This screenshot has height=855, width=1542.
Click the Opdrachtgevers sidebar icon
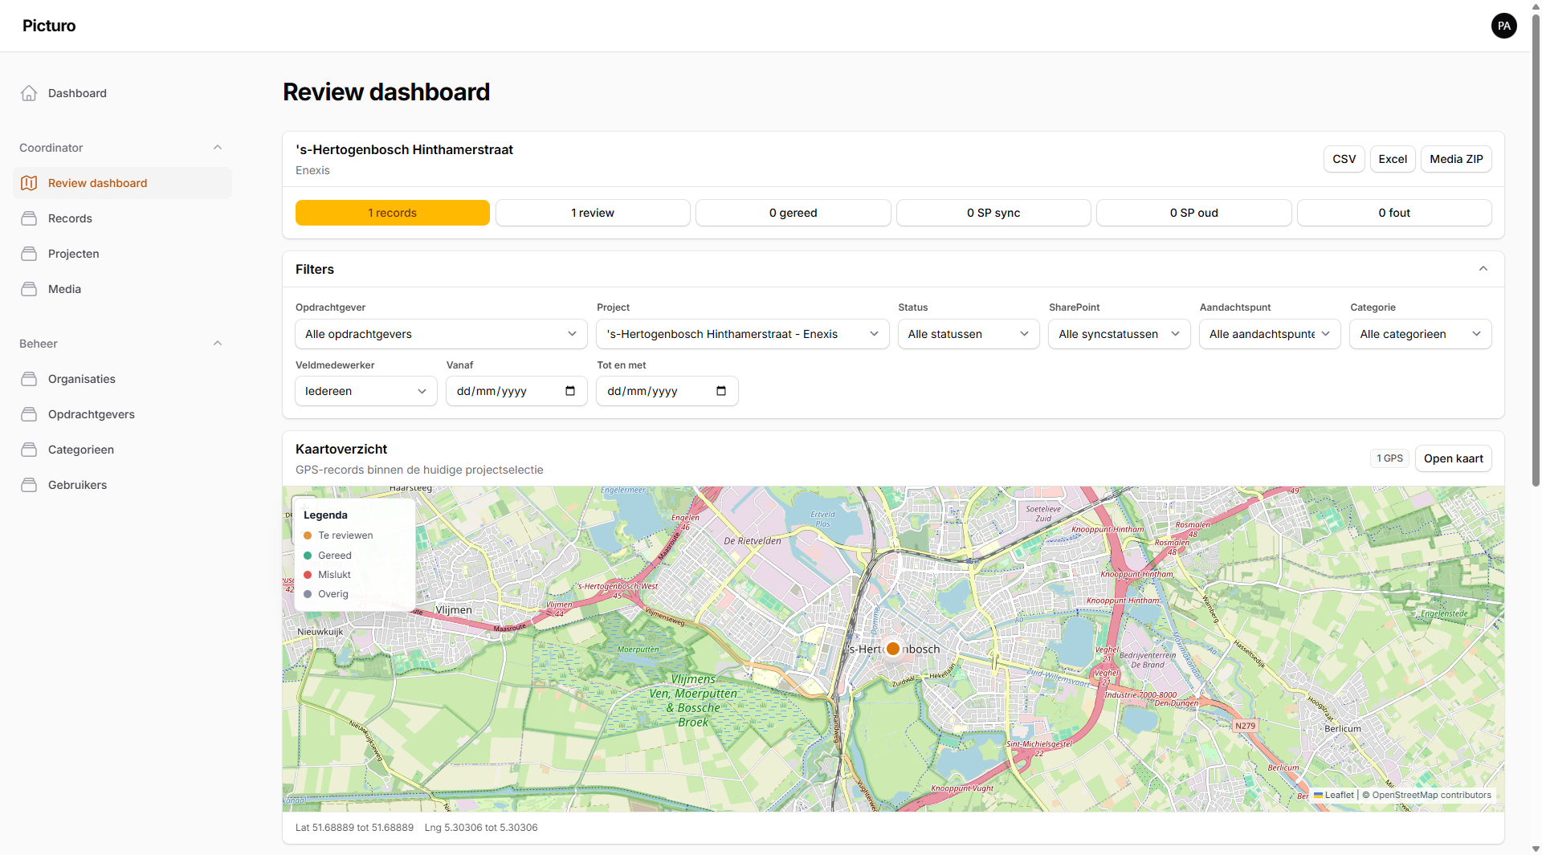(29, 414)
